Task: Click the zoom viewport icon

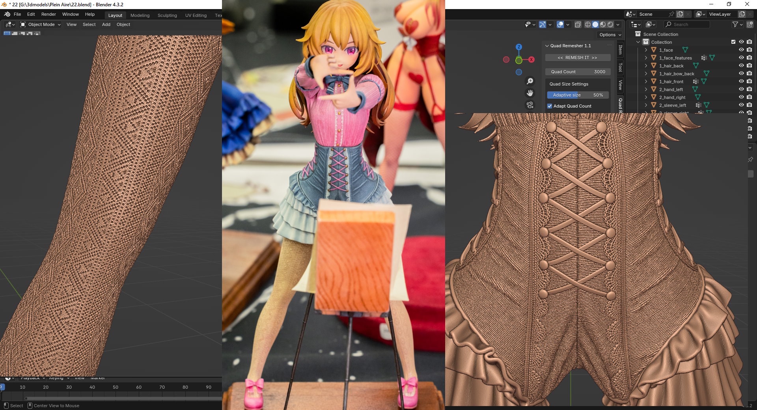Action: (530, 81)
